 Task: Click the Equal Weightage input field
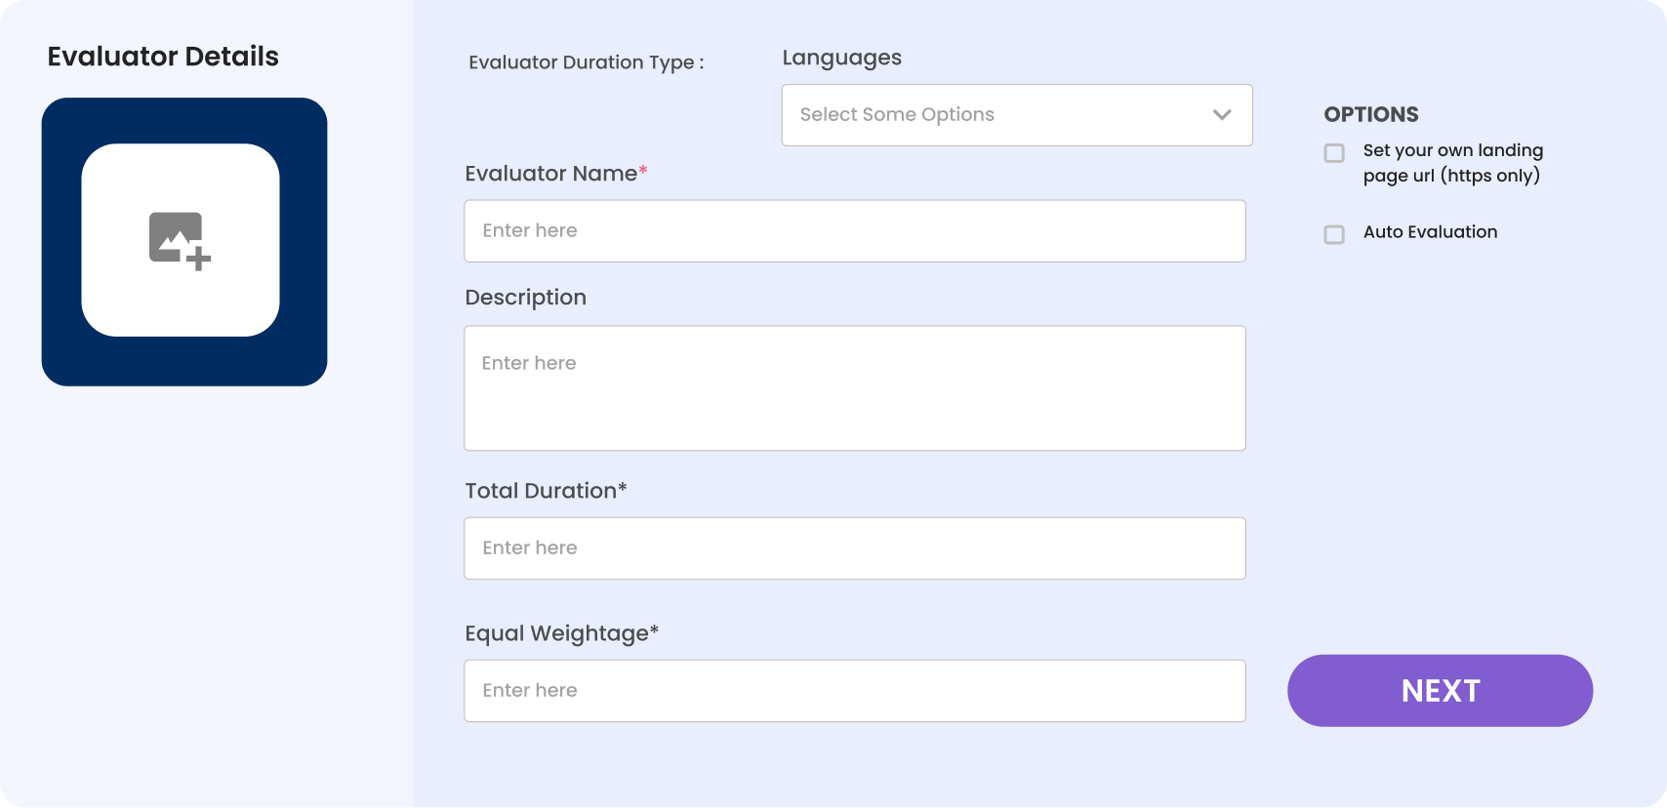(854, 691)
